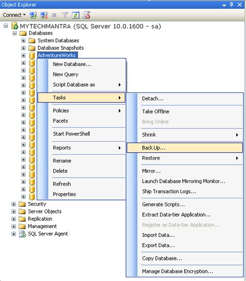Collapse the Databases folder node
The image size is (246, 281).
click(15, 33)
